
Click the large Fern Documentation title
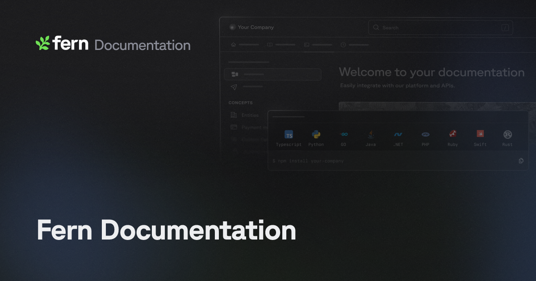click(166, 231)
